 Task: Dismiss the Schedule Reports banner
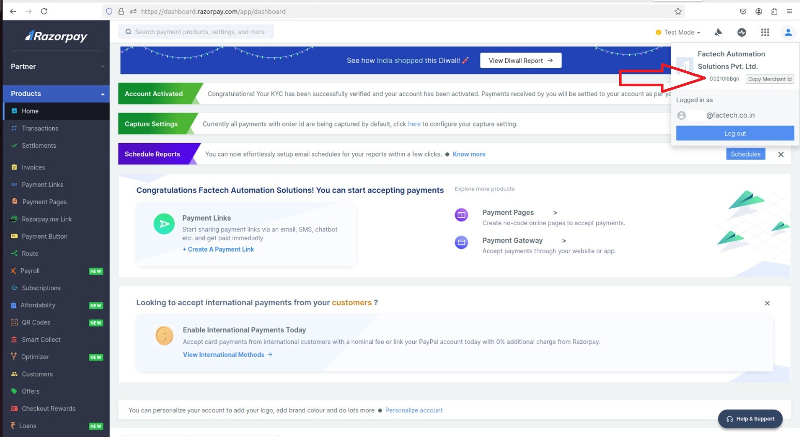click(x=780, y=154)
